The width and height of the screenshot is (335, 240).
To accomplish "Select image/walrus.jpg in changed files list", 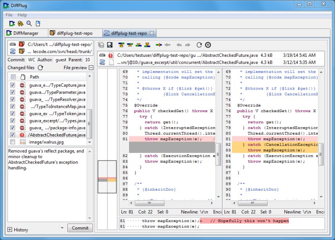I will pos(46,142).
